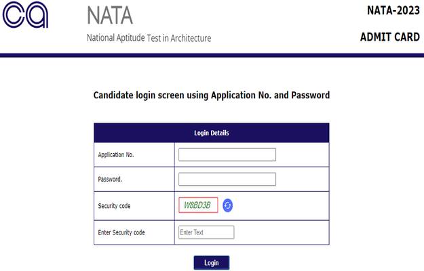Click empty cell area beside refresh icon
This screenshot has height=271, width=424.
point(282,206)
